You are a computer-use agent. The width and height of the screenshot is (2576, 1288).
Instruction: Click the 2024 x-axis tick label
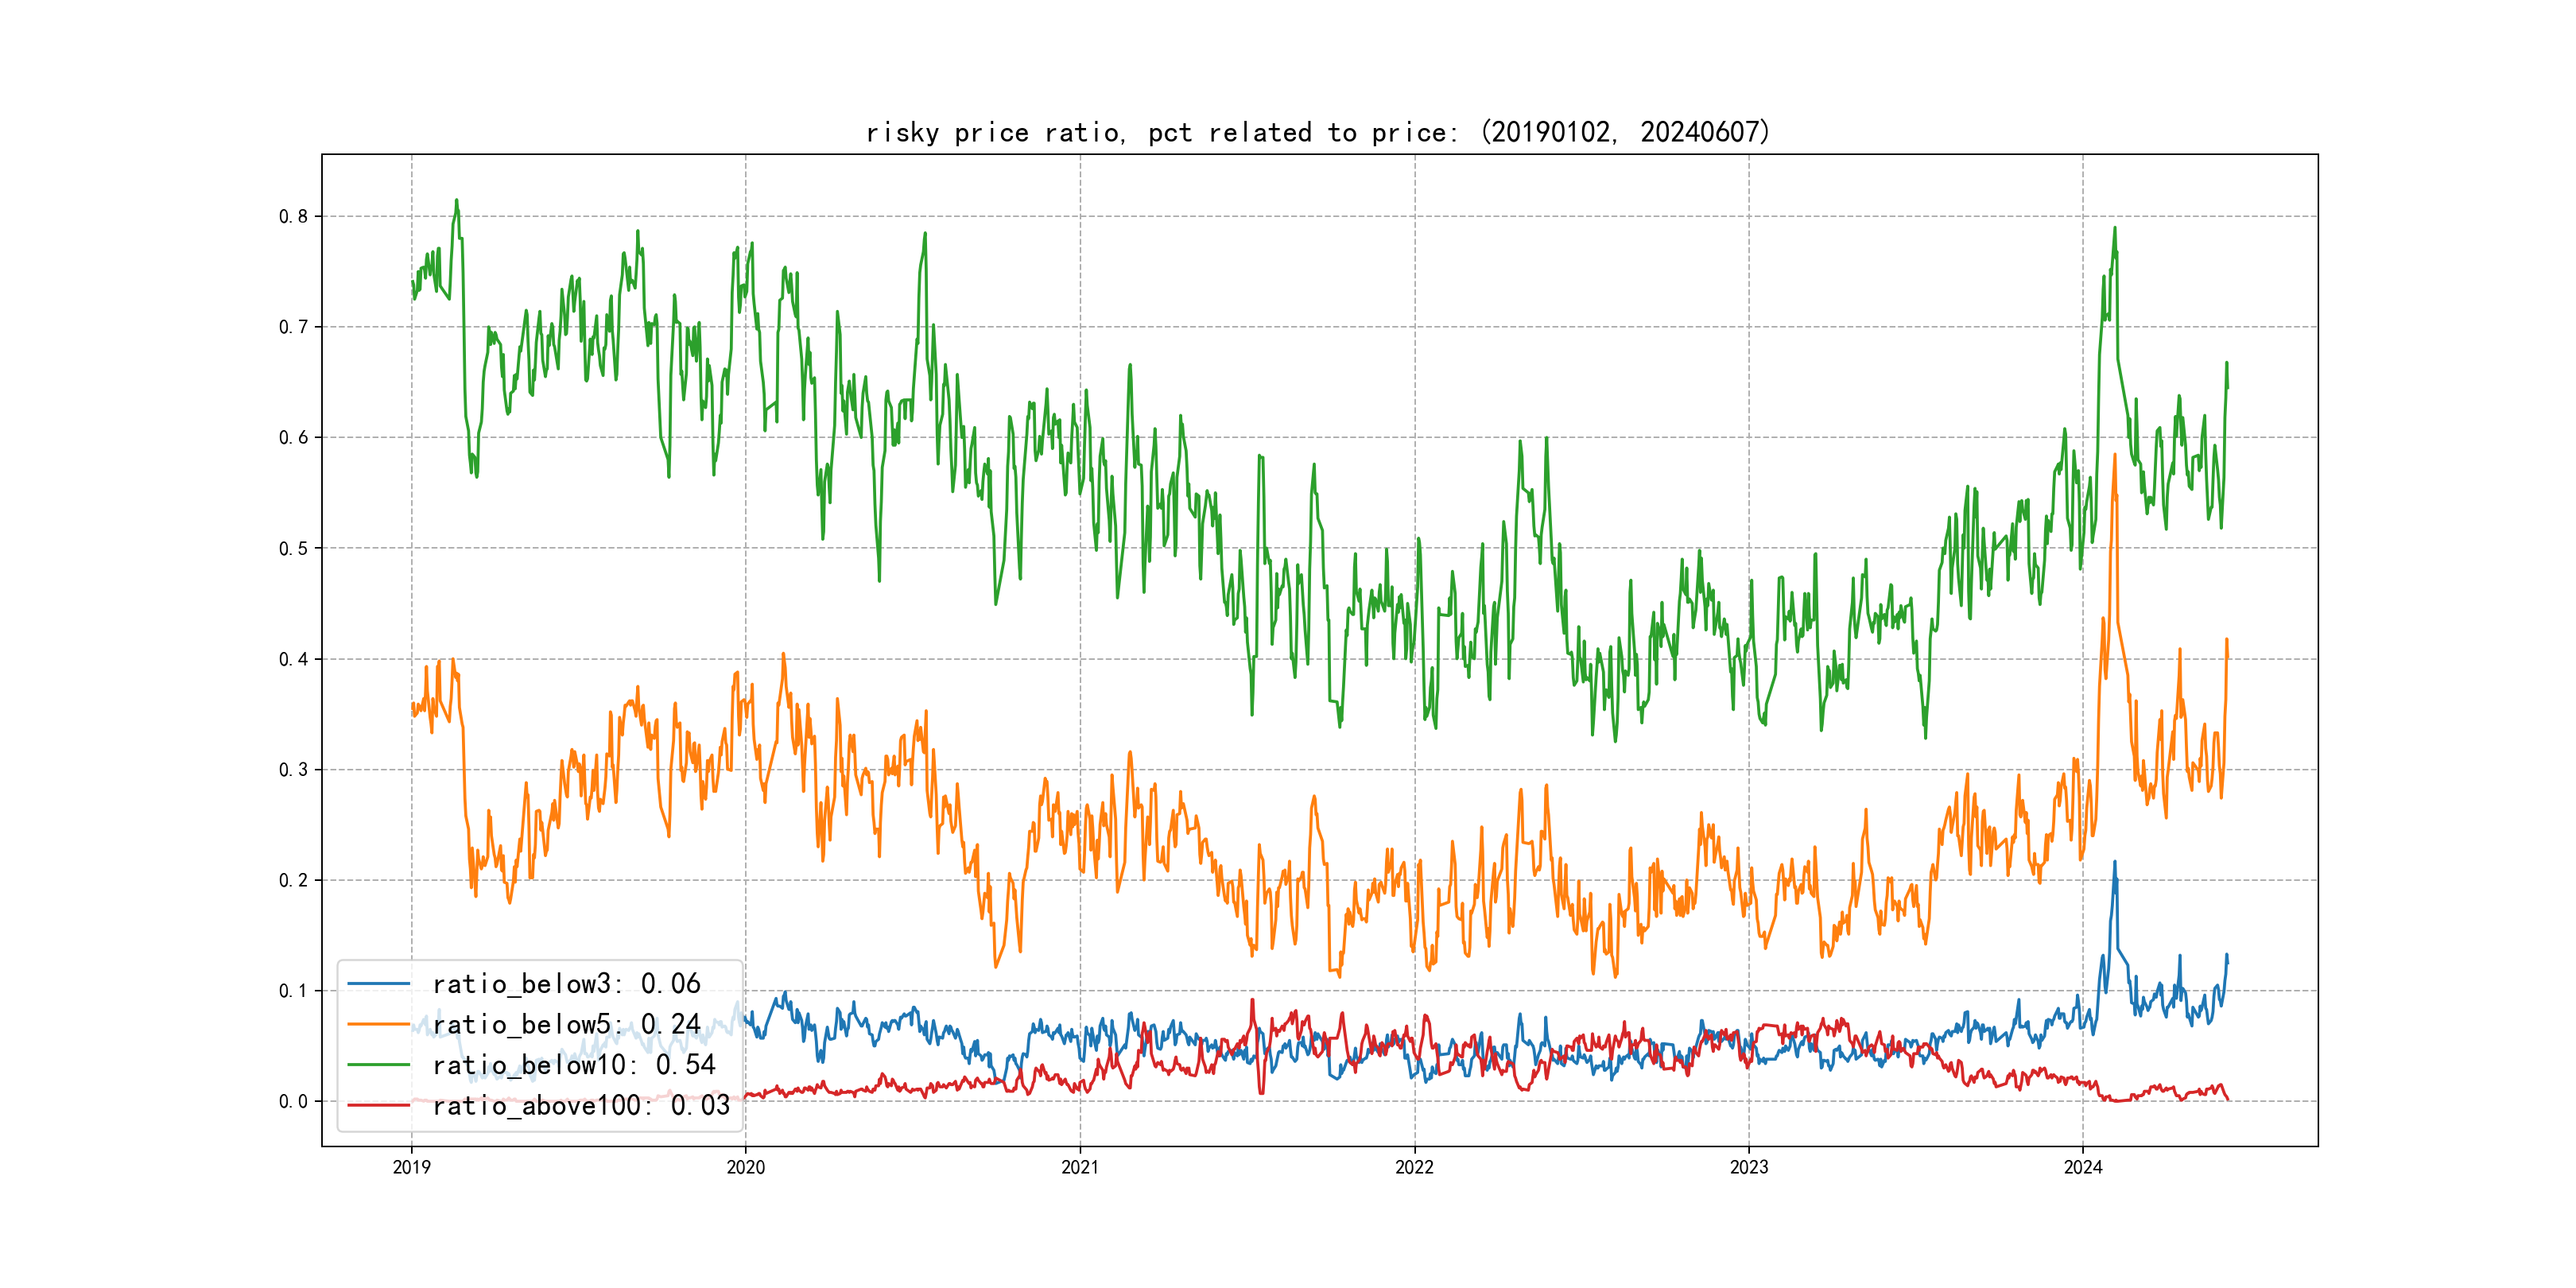point(2083,1167)
